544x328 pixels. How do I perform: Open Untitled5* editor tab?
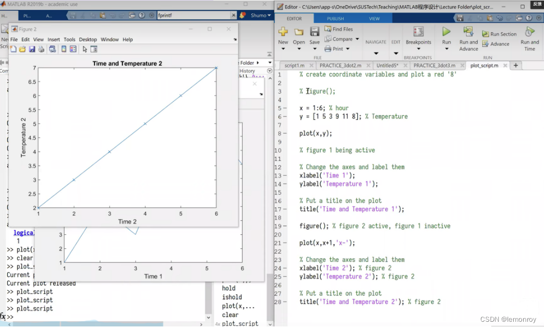(388, 66)
